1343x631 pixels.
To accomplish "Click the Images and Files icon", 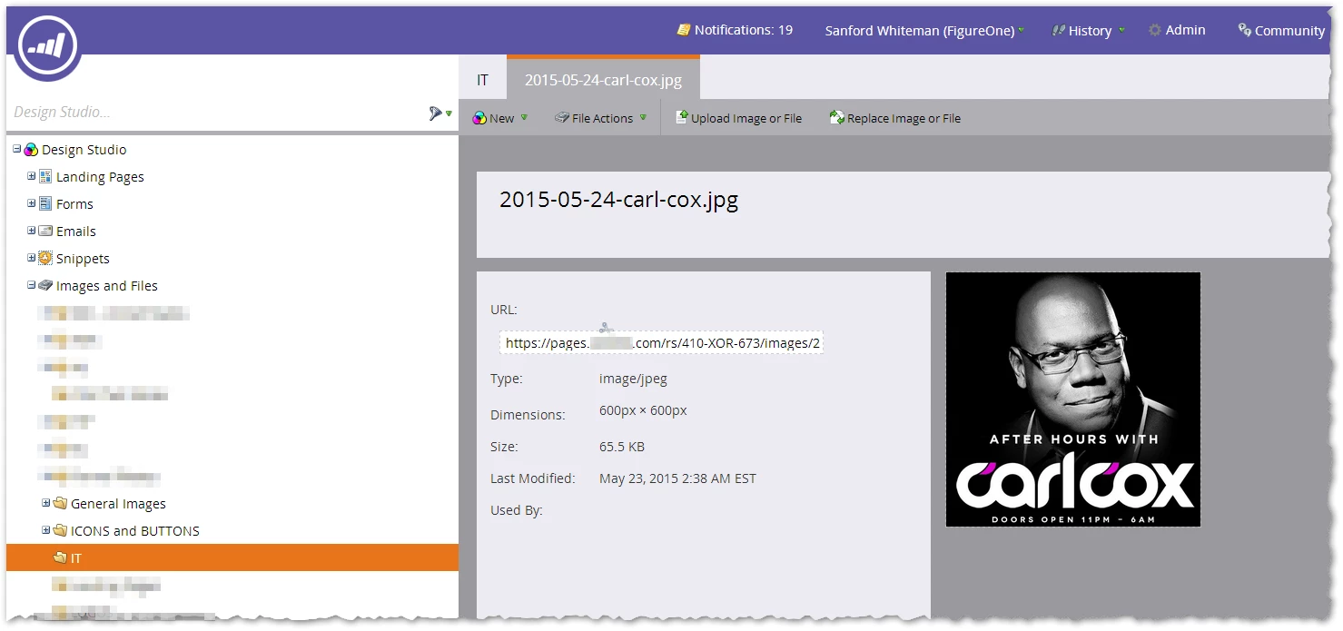I will point(45,285).
